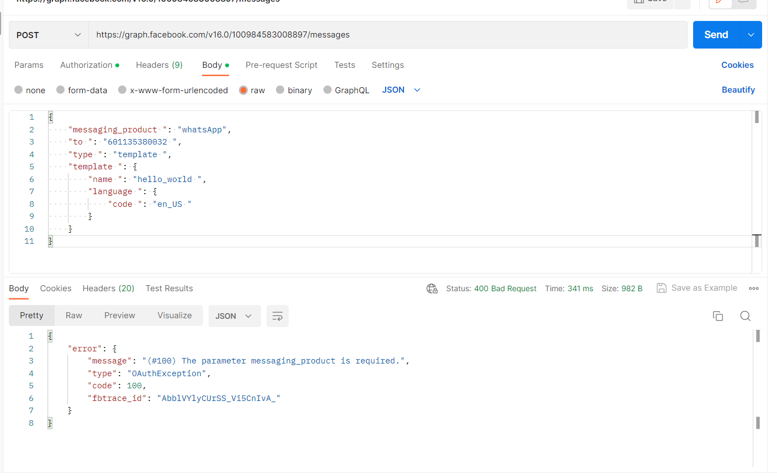
Task: Open the response Headers (20) tab
Action: click(x=108, y=288)
